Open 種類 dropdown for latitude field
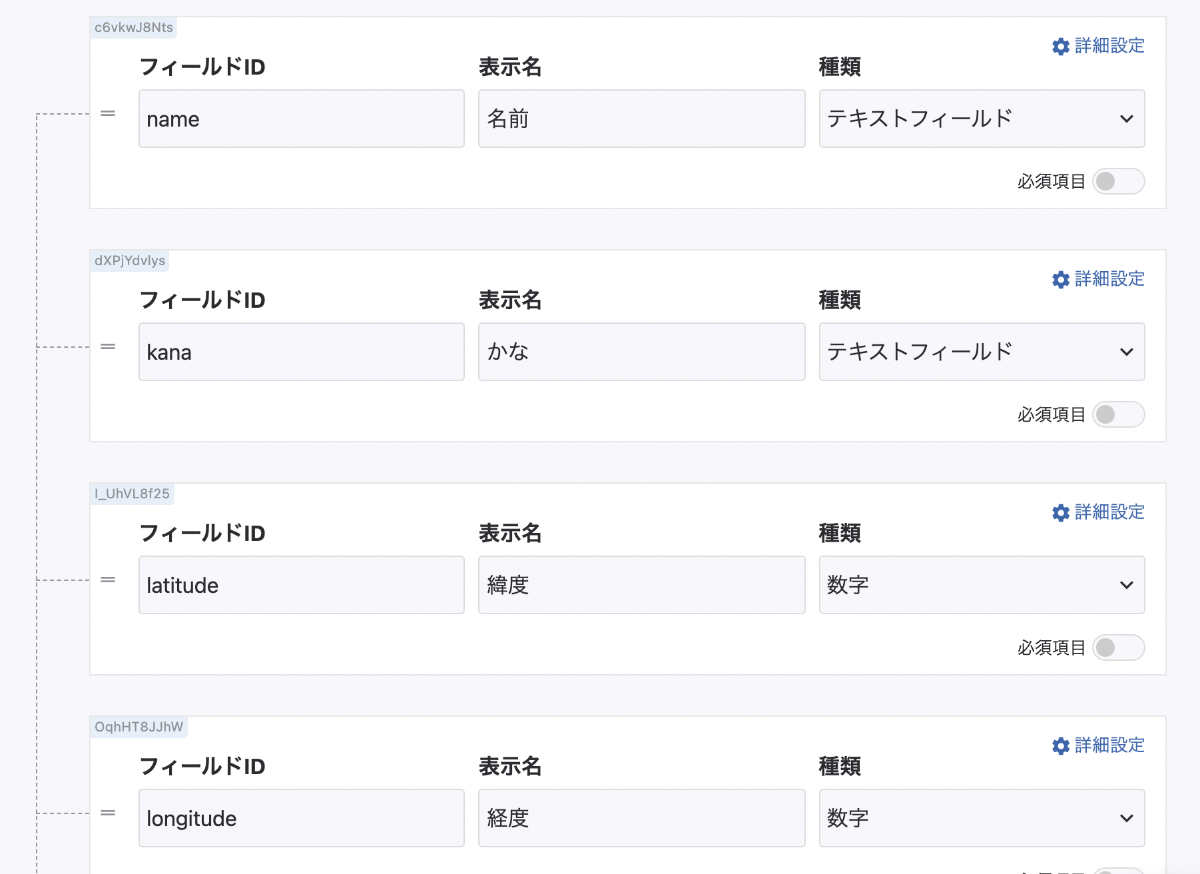Viewport: 1200px width, 874px height. tap(982, 585)
